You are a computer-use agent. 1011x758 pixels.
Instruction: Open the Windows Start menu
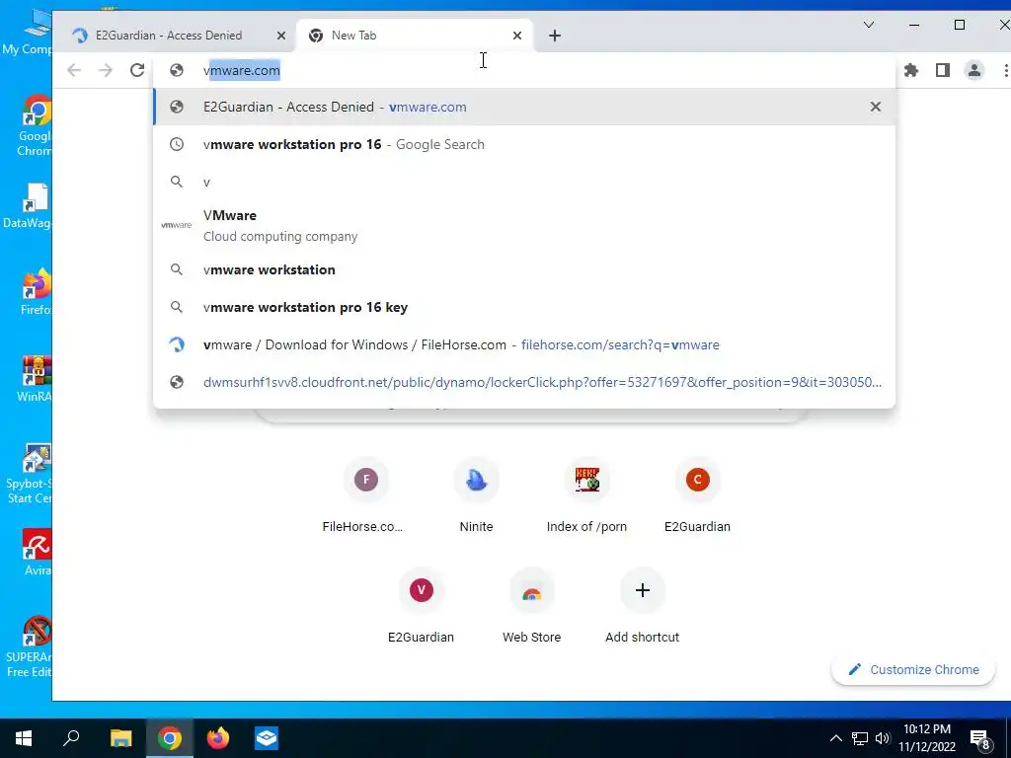pos(24,738)
